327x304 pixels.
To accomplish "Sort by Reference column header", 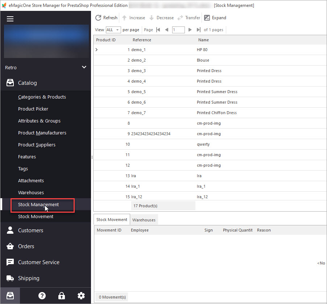I will point(142,40).
